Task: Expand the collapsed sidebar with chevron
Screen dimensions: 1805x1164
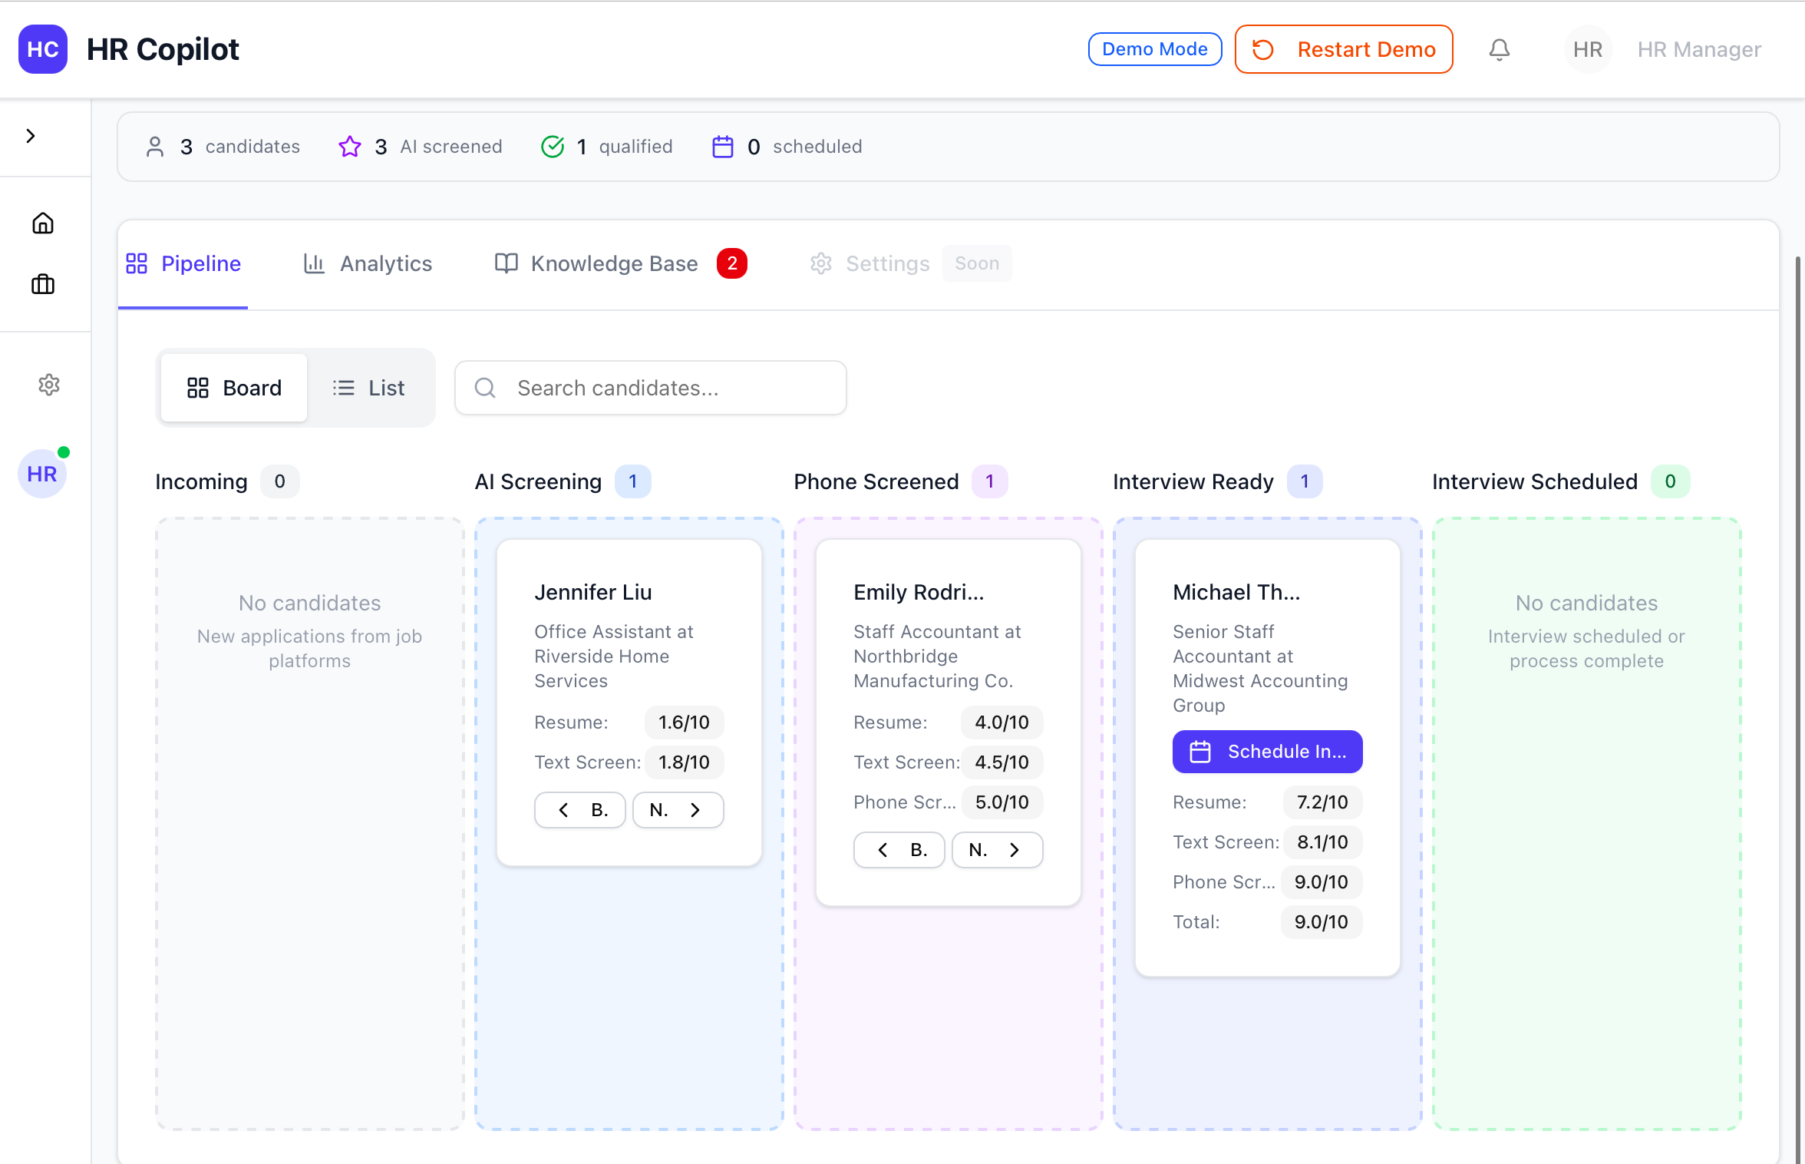Action: pos(31,136)
